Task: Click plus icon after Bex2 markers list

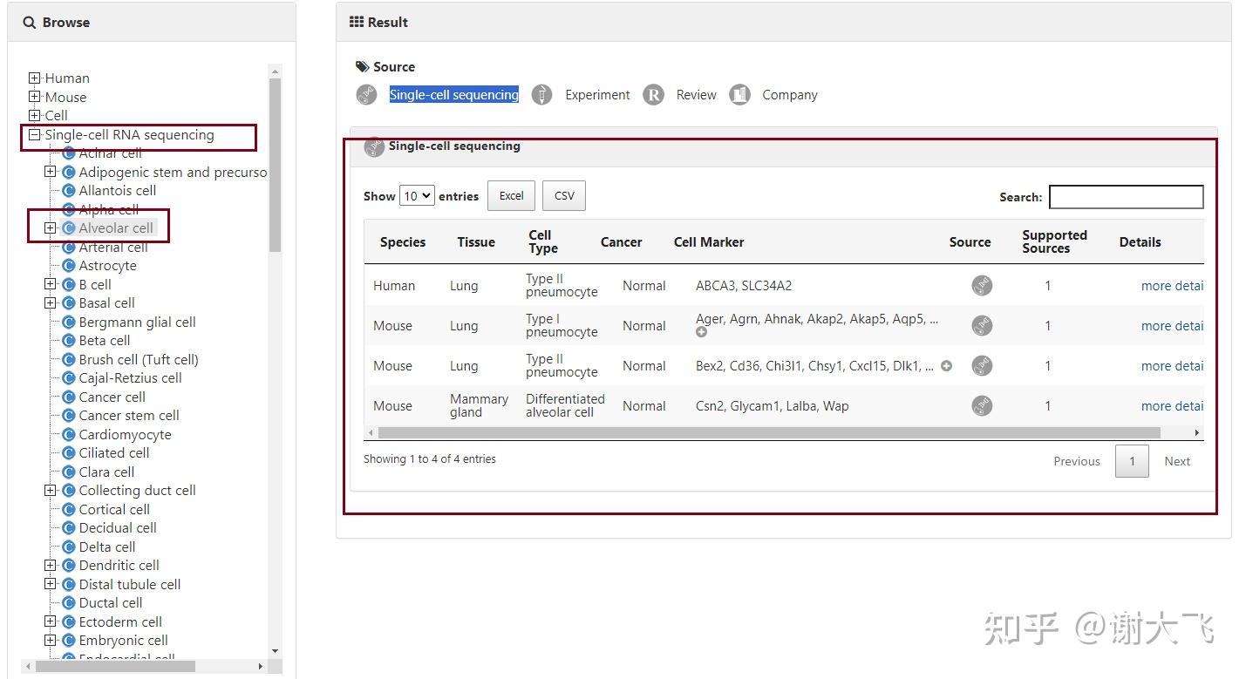Action: pyautogui.click(x=946, y=366)
